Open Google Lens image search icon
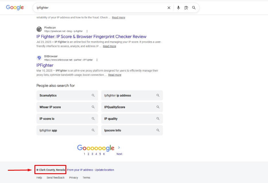This screenshot has width=268, height=183. click(186, 8)
